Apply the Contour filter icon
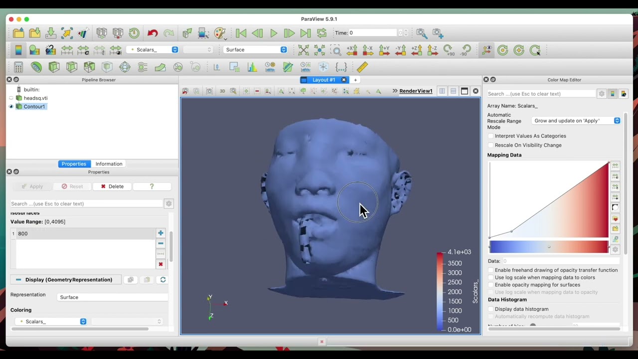The width and height of the screenshot is (638, 359). pyautogui.click(x=36, y=67)
